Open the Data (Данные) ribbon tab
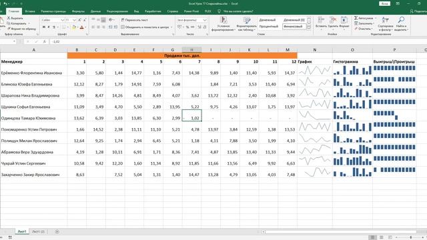Image resolution: width=427 pixels, height=240 pixels. pos(95,11)
